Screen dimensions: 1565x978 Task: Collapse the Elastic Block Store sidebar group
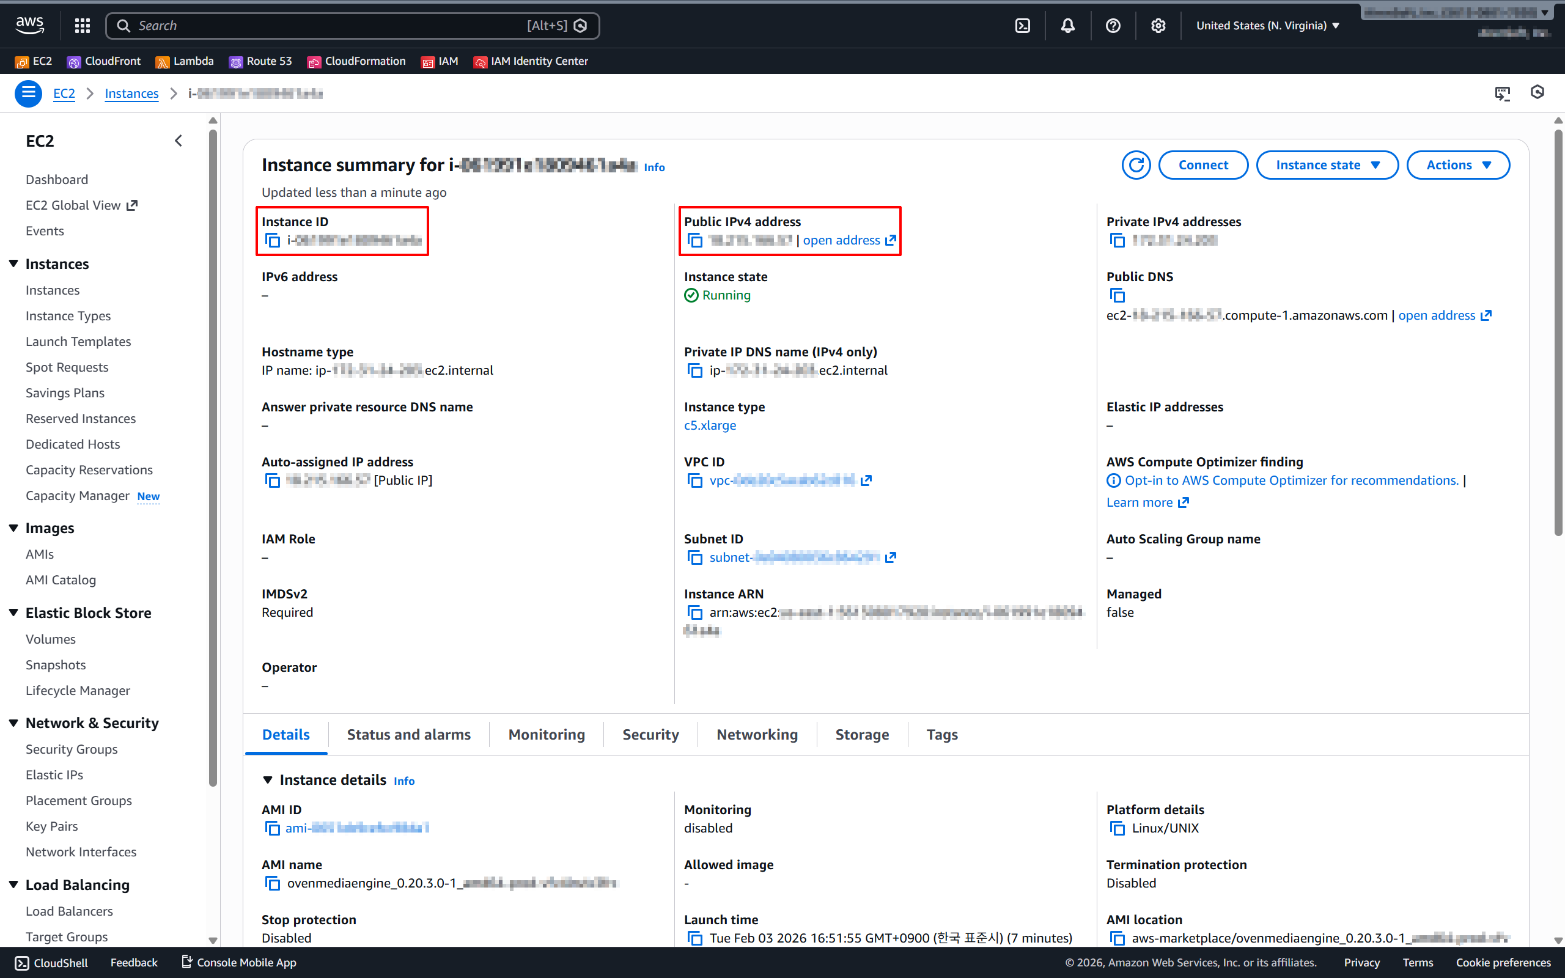(x=13, y=612)
